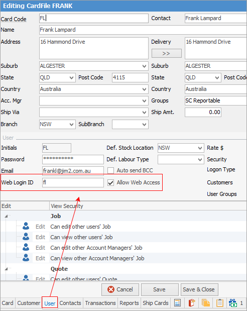Click the Save button
This screenshot has width=247, height=311.
point(159,289)
